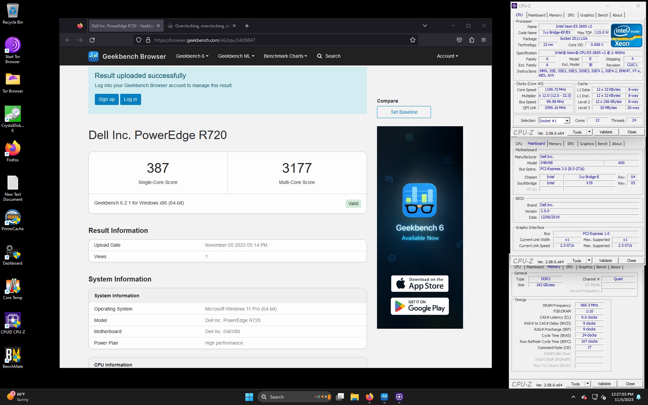Open top CPU-Z Tools dropdown arrow
This screenshot has width=648, height=405.
pos(589,132)
